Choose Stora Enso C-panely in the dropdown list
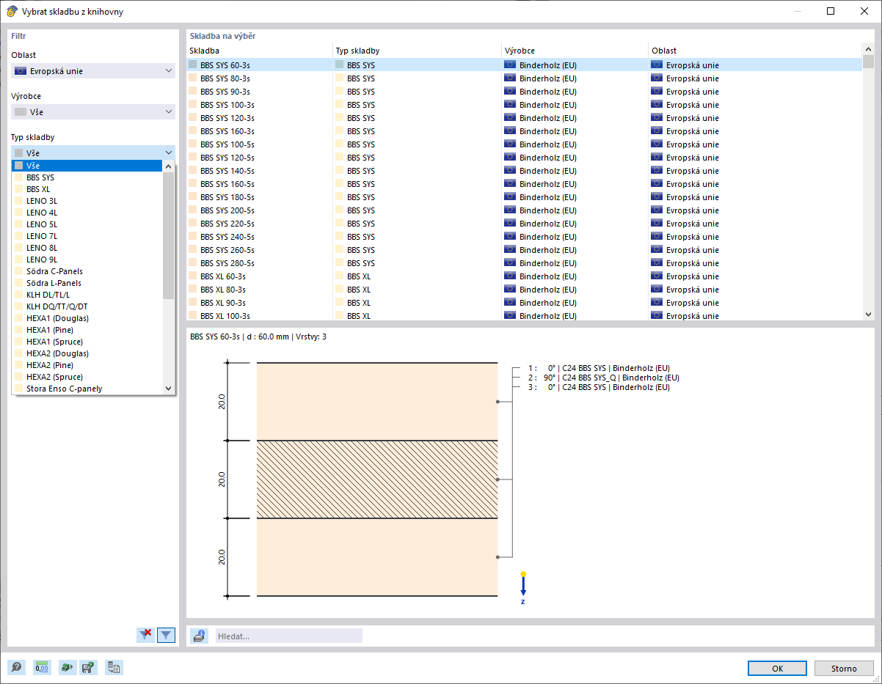Image resolution: width=882 pixels, height=684 pixels. pos(87,389)
